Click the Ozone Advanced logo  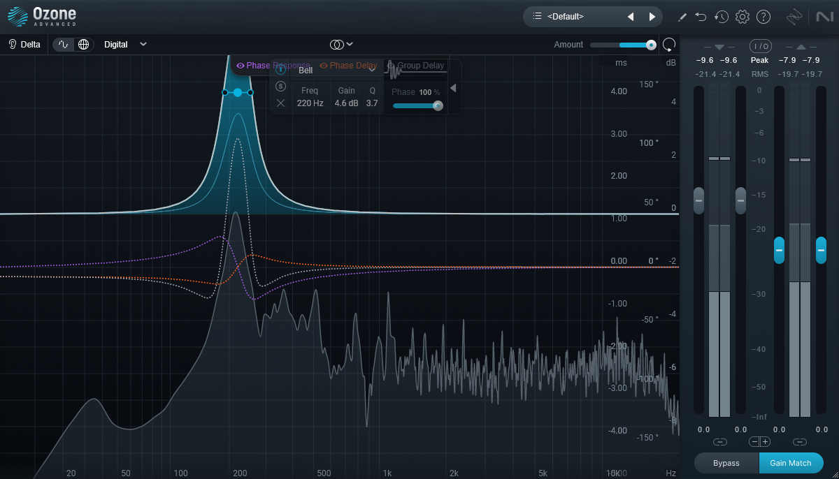pos(42,16)
